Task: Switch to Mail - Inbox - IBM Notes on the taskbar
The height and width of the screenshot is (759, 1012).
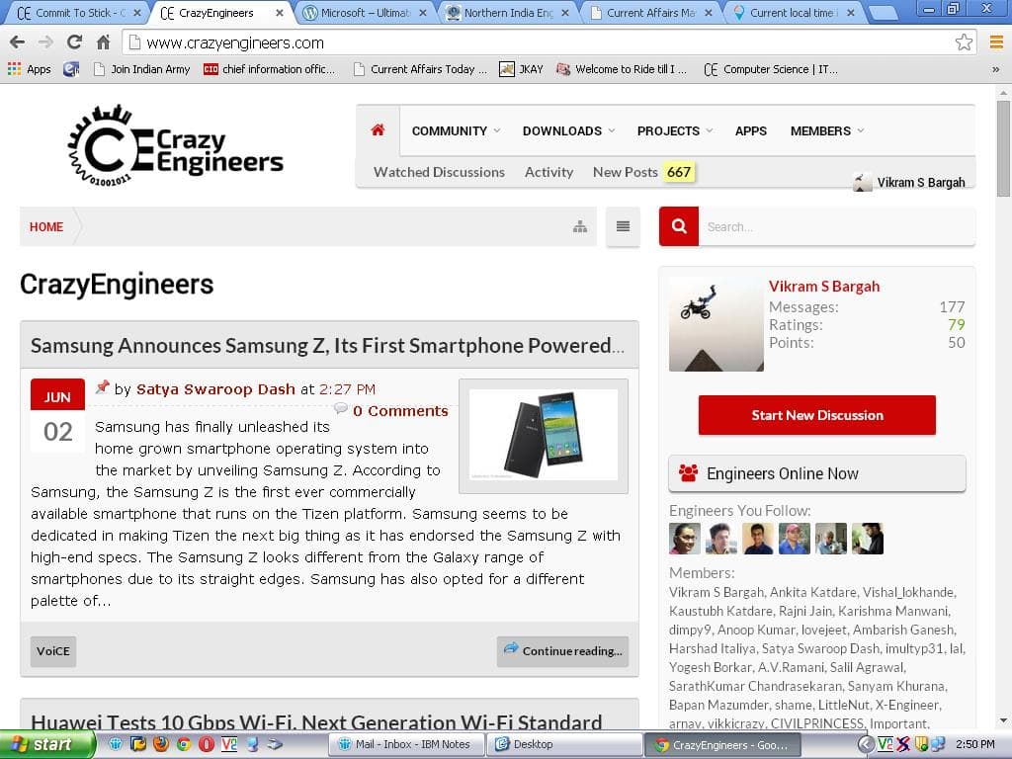Action: [x=405, y=744]
